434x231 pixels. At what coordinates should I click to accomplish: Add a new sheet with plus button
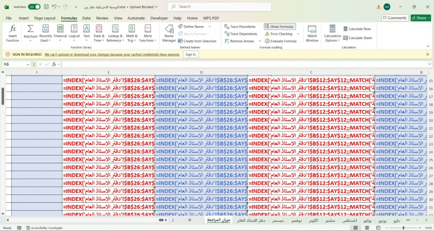pyautogui.click(x=190, y=220)
